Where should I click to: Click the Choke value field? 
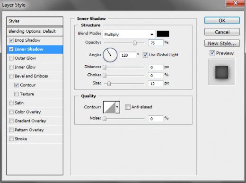156,76
